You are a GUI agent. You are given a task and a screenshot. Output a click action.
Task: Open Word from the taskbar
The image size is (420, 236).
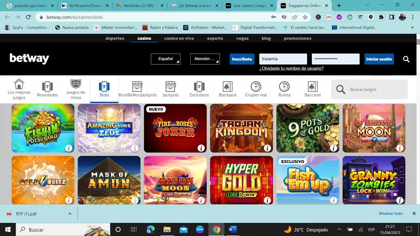tap(232, 230)
